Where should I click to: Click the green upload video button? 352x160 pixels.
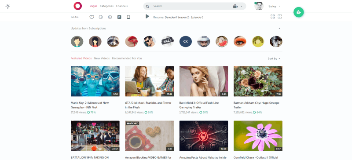pos(299,12)
